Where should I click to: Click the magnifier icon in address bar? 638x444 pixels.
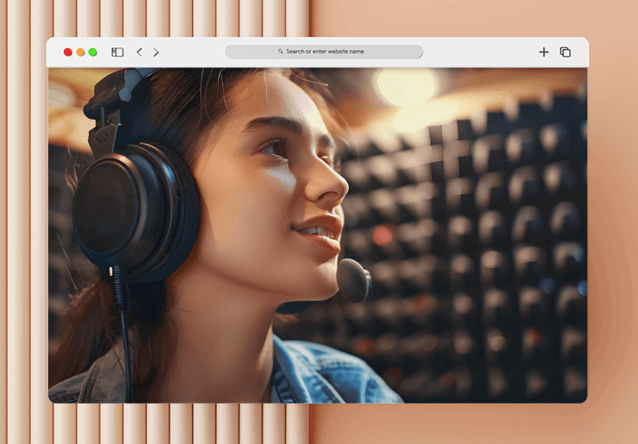tap(281, 52)
